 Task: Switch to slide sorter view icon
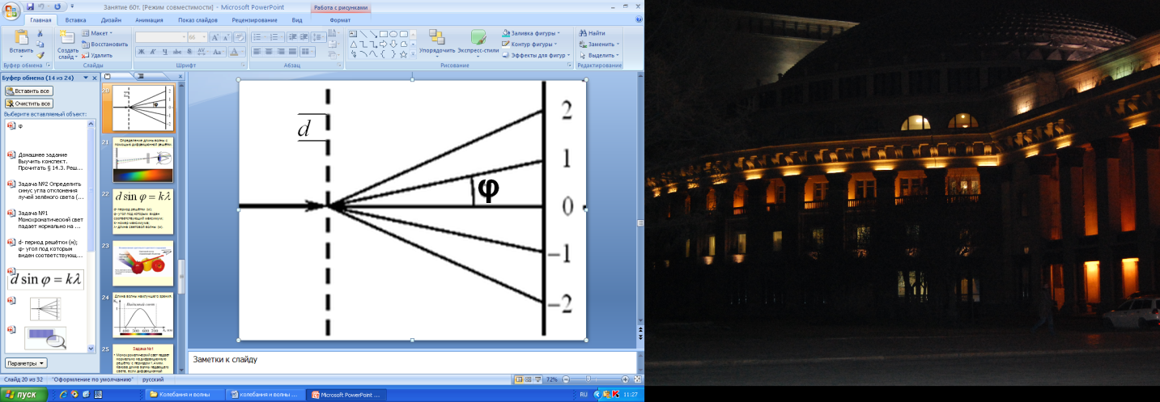pos(529,379)
